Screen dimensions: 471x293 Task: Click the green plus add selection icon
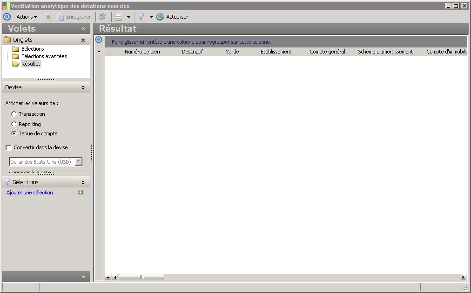[x=81, y=192]
